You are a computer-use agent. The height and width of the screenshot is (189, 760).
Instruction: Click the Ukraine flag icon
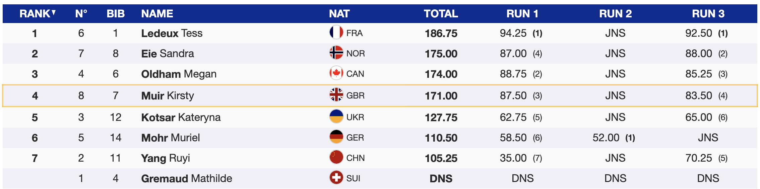(x=336, y=117)
